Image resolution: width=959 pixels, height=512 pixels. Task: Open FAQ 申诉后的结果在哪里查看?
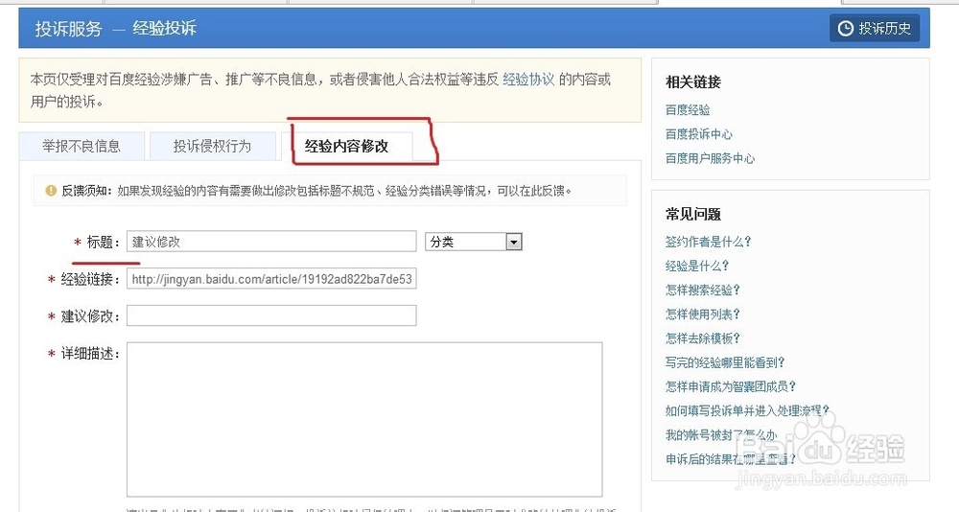731,458
